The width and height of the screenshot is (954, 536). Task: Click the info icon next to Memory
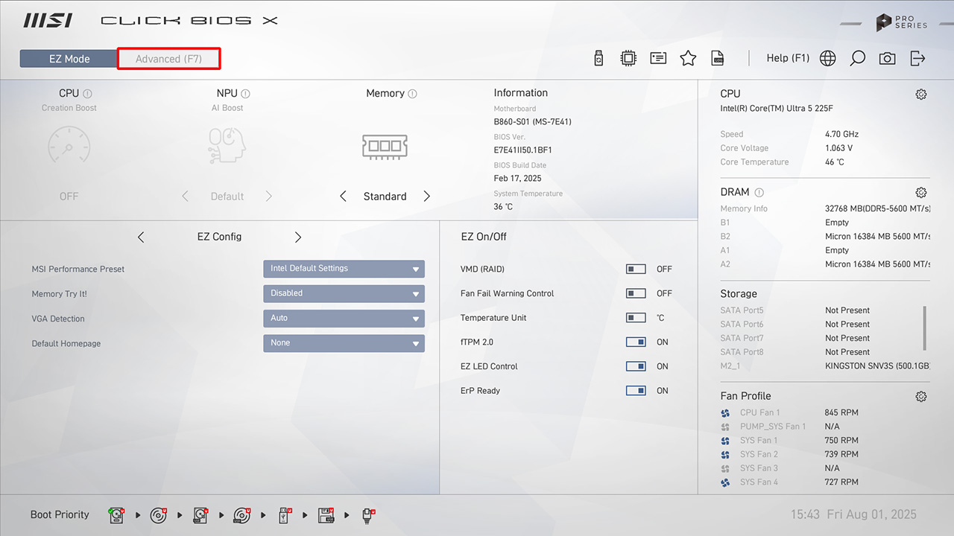coord(413,94)
